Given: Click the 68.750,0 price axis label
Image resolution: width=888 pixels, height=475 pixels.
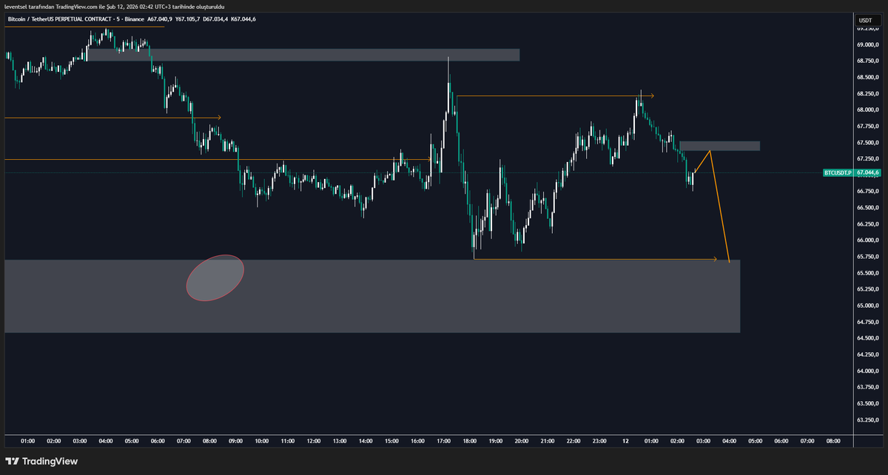Looking at the screenshot, I should tap(867, 61).
